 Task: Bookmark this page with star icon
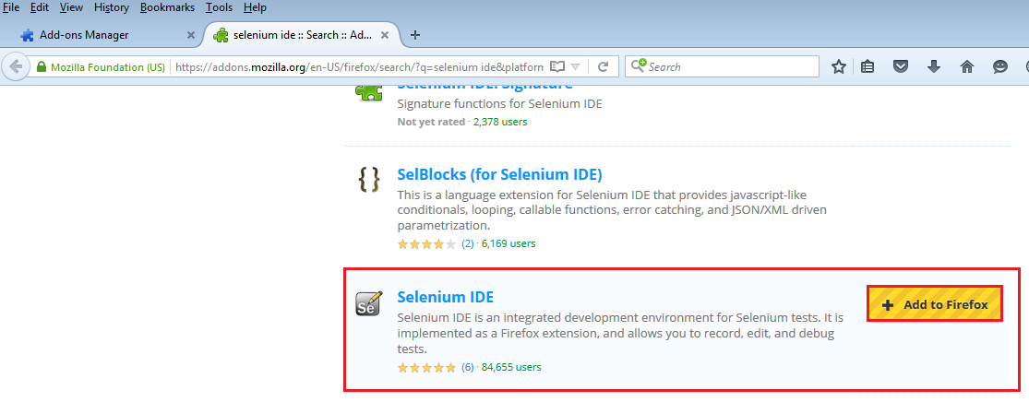tap(838, 67)
